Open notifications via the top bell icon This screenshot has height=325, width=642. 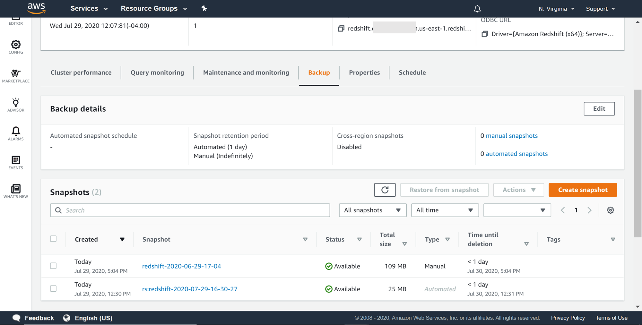tap(477, 9)
